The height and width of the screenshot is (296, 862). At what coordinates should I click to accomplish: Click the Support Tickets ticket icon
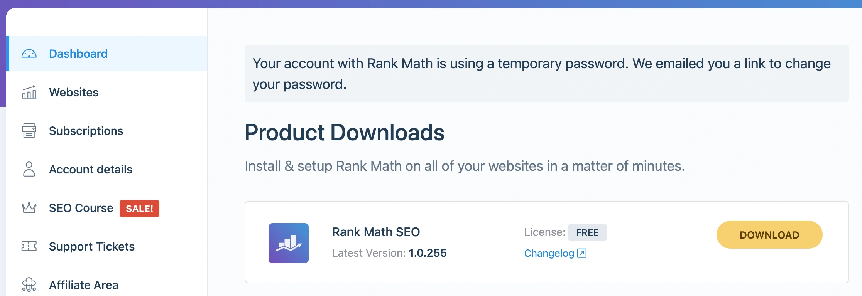click(x=29, y=246)
